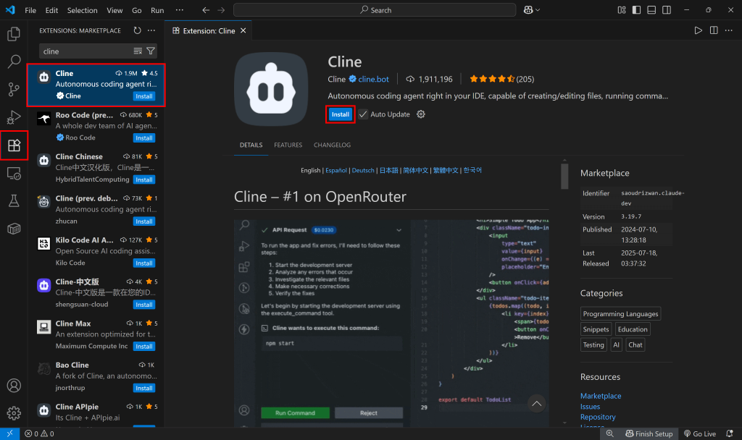Enable Auto Update for the Cline extension
This screenshot has width=742, height=440.
pyautogui.click(x=364, y=114)
